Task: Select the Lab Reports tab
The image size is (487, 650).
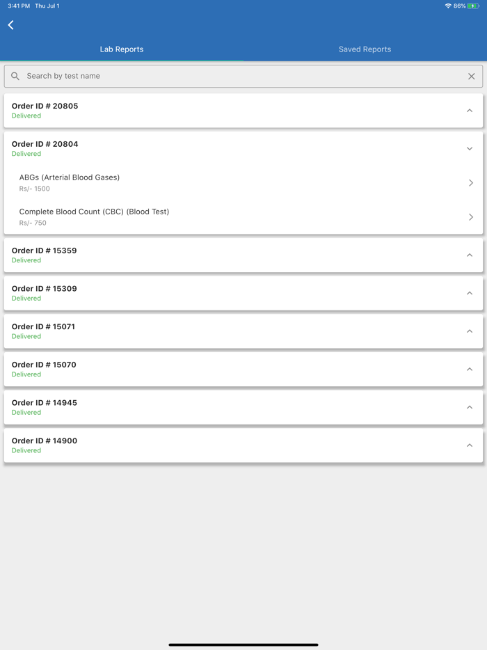Action: coord(122,49)
